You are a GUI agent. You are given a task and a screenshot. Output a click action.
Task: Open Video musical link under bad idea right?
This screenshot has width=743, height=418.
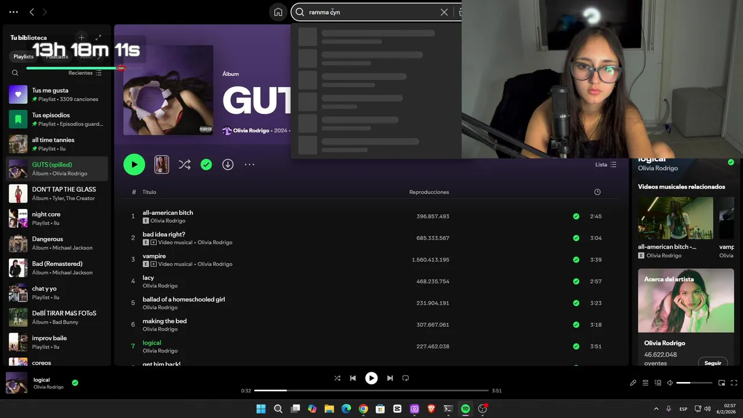click(175, 242)
